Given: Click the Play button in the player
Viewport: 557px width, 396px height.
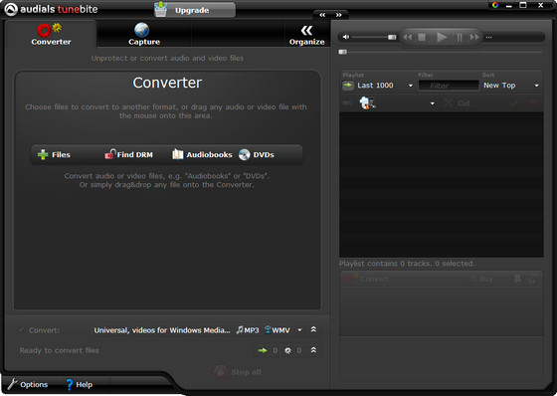Looking at the screenshot, I should click(x=442, y=37).
